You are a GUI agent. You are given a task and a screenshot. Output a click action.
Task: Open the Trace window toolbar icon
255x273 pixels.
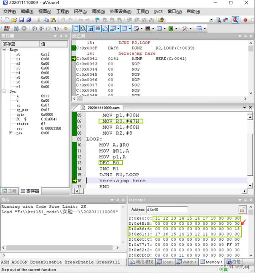pos(159,28)
